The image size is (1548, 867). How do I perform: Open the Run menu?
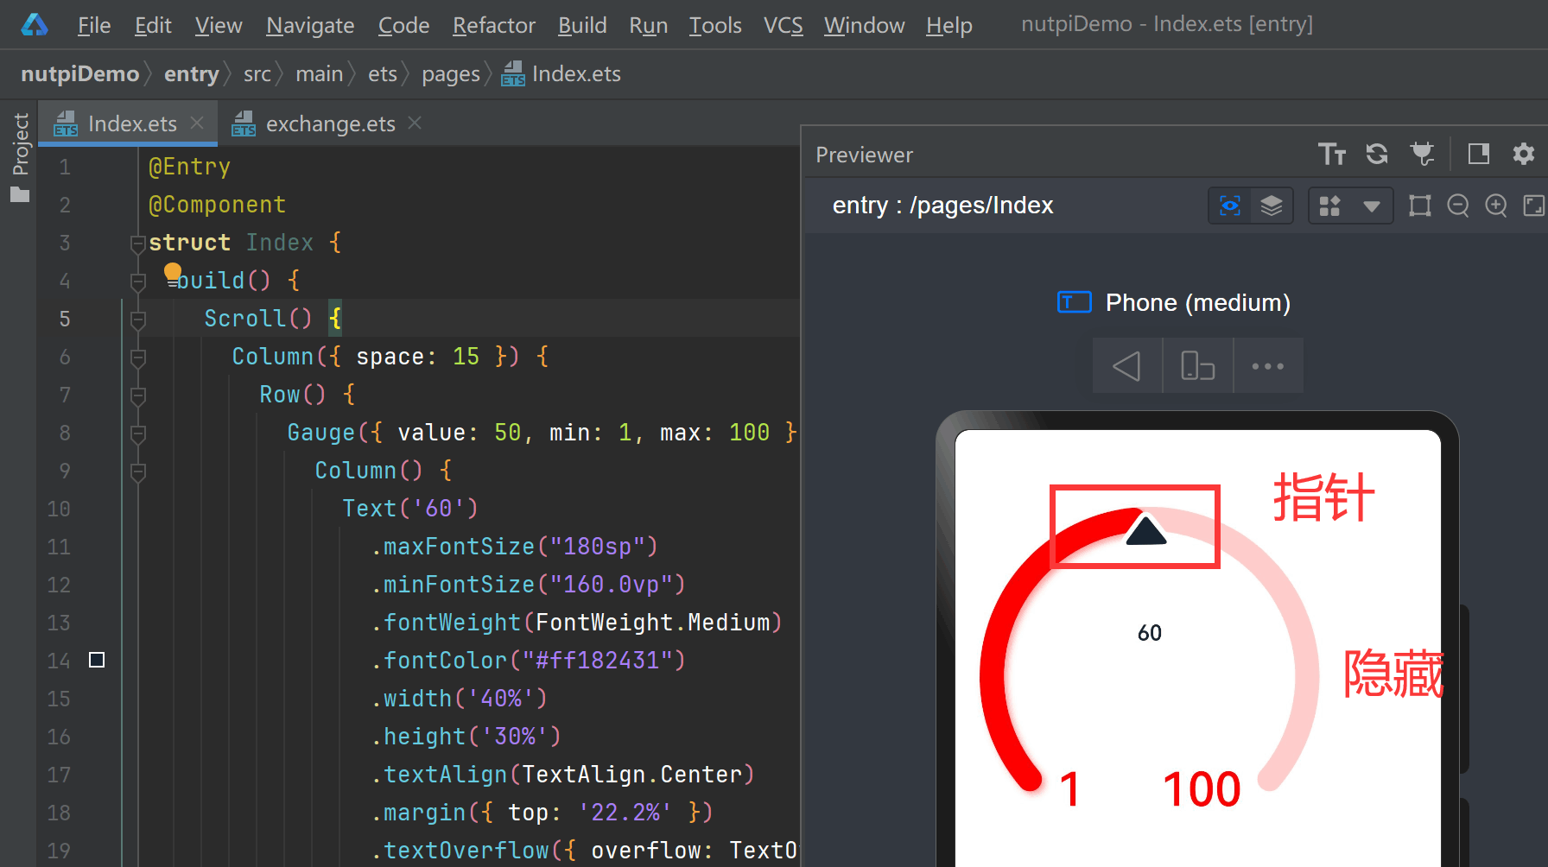pos(649,25)
